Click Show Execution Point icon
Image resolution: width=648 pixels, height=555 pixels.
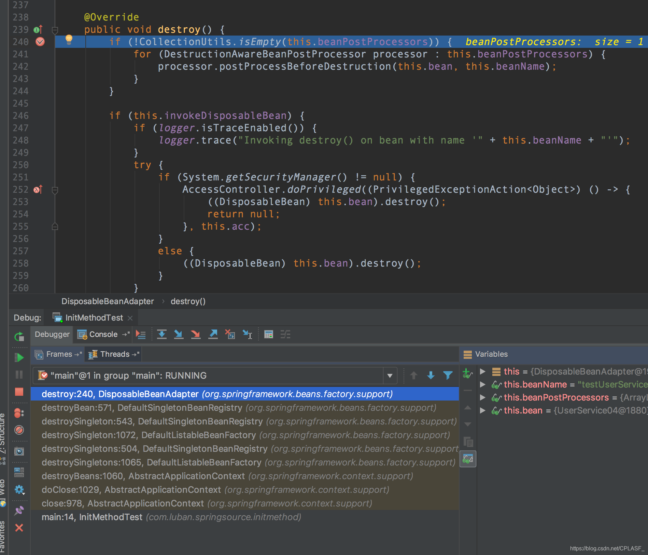click(141, 335)
